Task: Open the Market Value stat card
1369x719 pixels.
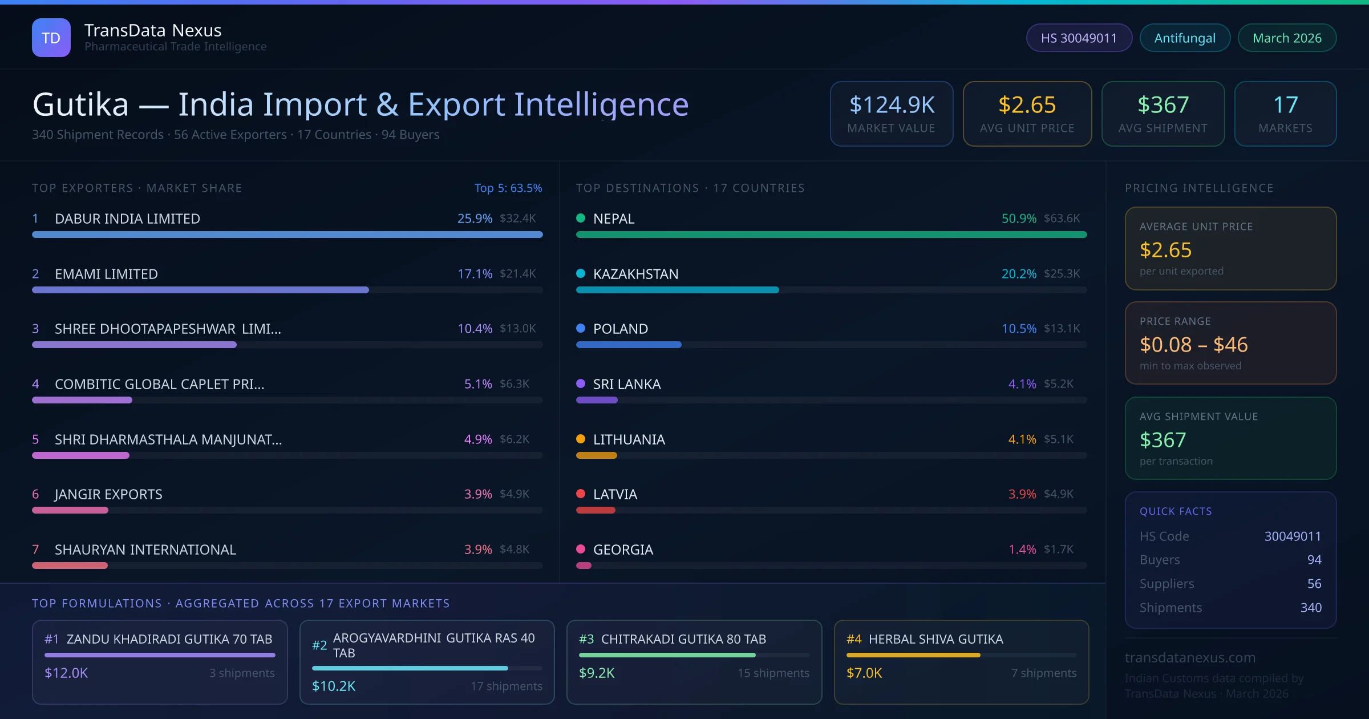Action: pyautogui.click(x=891, y=114)
